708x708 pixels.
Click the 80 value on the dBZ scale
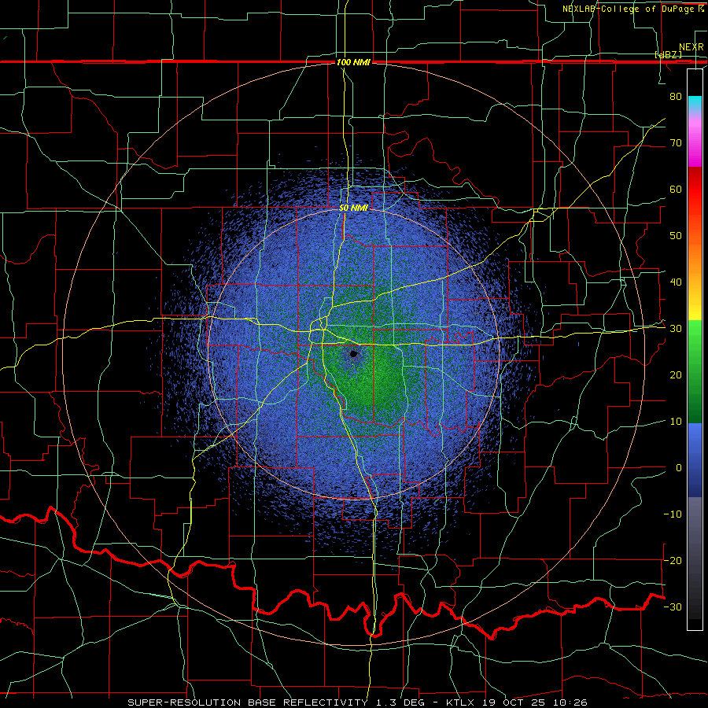(x=676, y=97)
